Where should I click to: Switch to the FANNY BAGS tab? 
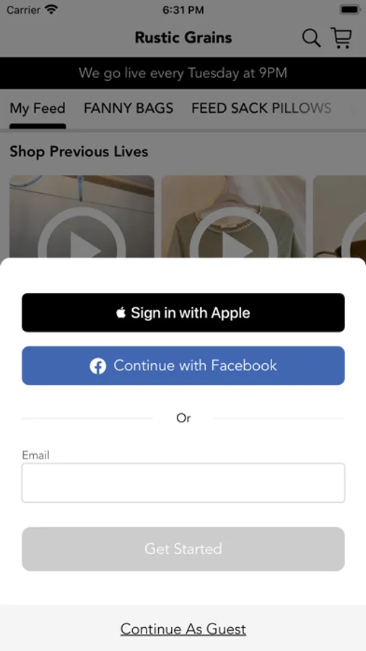128,109
